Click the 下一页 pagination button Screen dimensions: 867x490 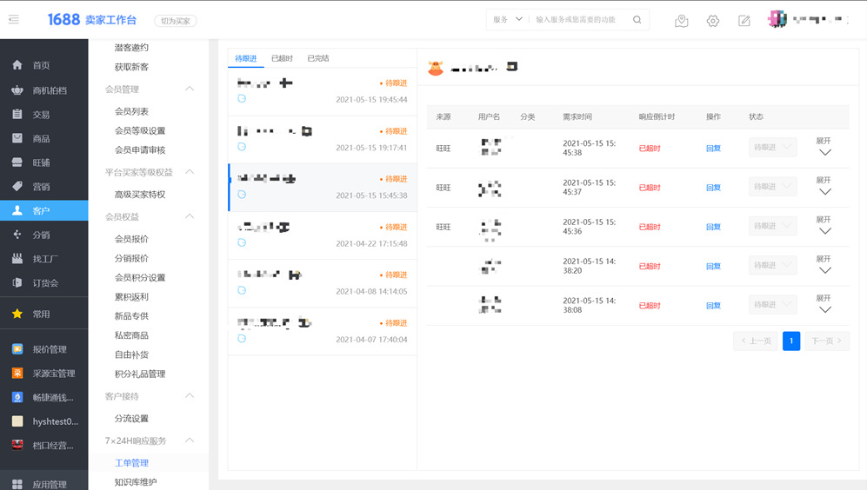(826, 341)
